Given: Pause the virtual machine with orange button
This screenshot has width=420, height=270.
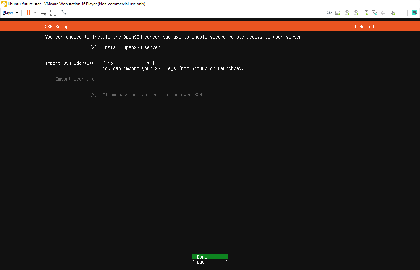Looking at the screenshot, I should point(29,13).
